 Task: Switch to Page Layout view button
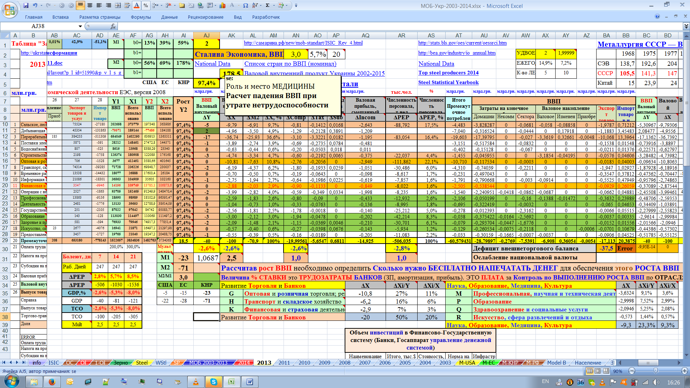tap(598, 371)
